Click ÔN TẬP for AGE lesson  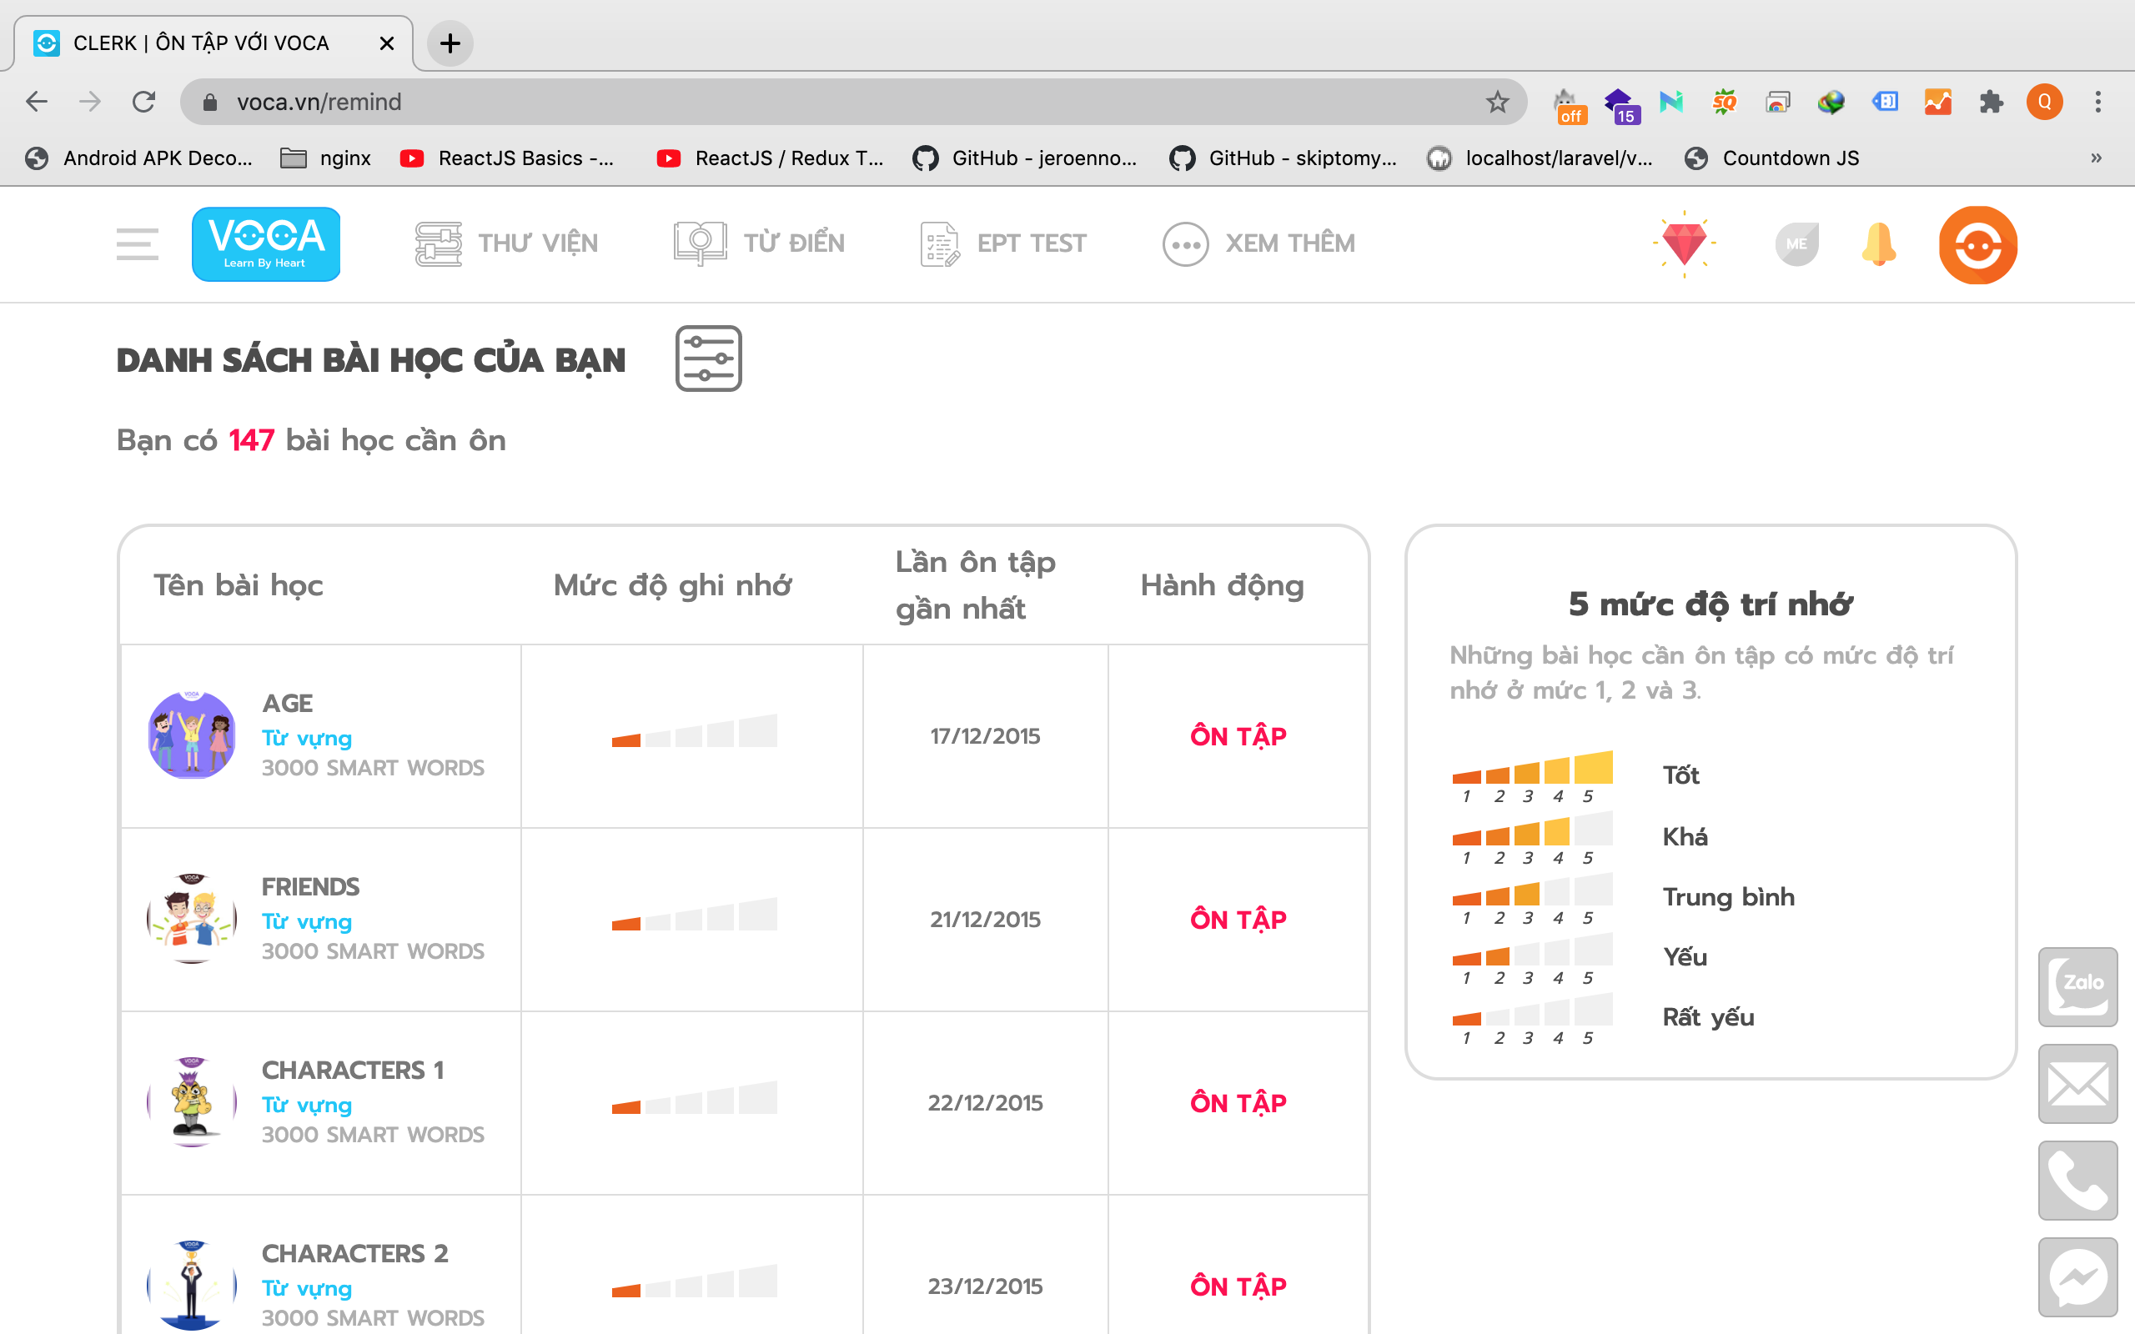[1238, 736]
